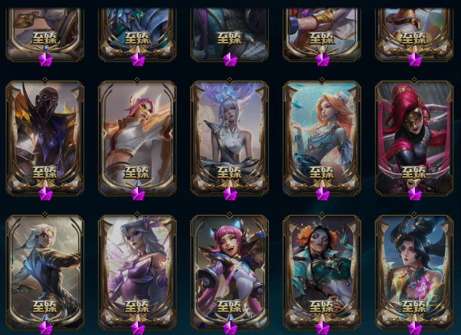
Task: Open the white-haired blue coat man card
Action: [x=45, y=272]
